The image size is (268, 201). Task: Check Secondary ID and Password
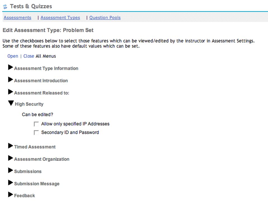[x=36, y=132]
